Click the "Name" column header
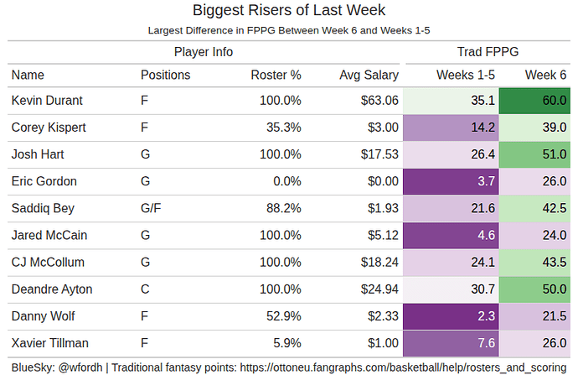Screen dimensions: 578x375 click(28, 75)
